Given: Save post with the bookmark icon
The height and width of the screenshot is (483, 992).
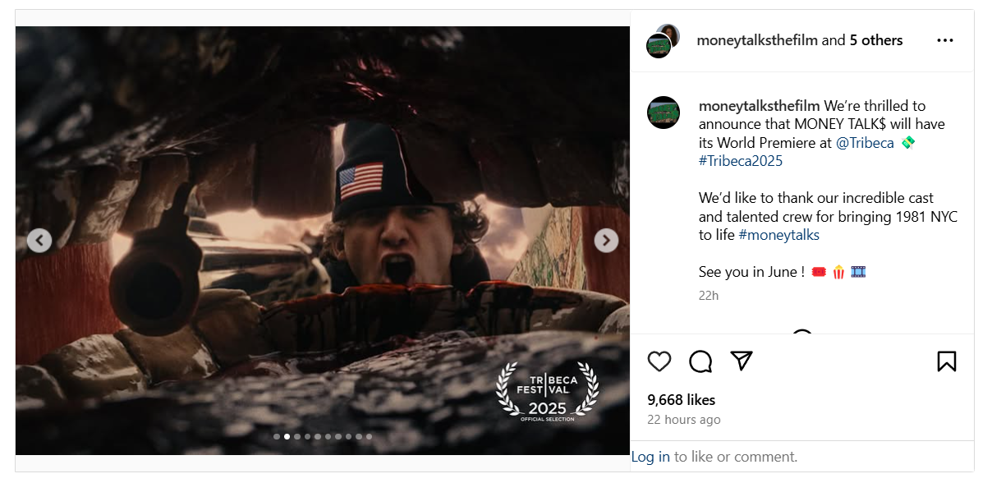Looking at the screenshot, I should click(946, 361).
